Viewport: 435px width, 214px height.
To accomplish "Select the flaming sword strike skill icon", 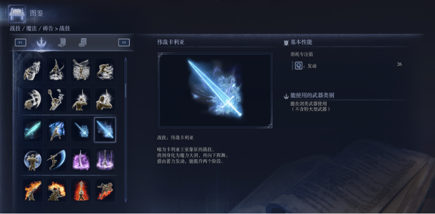I will coord(33,191).
